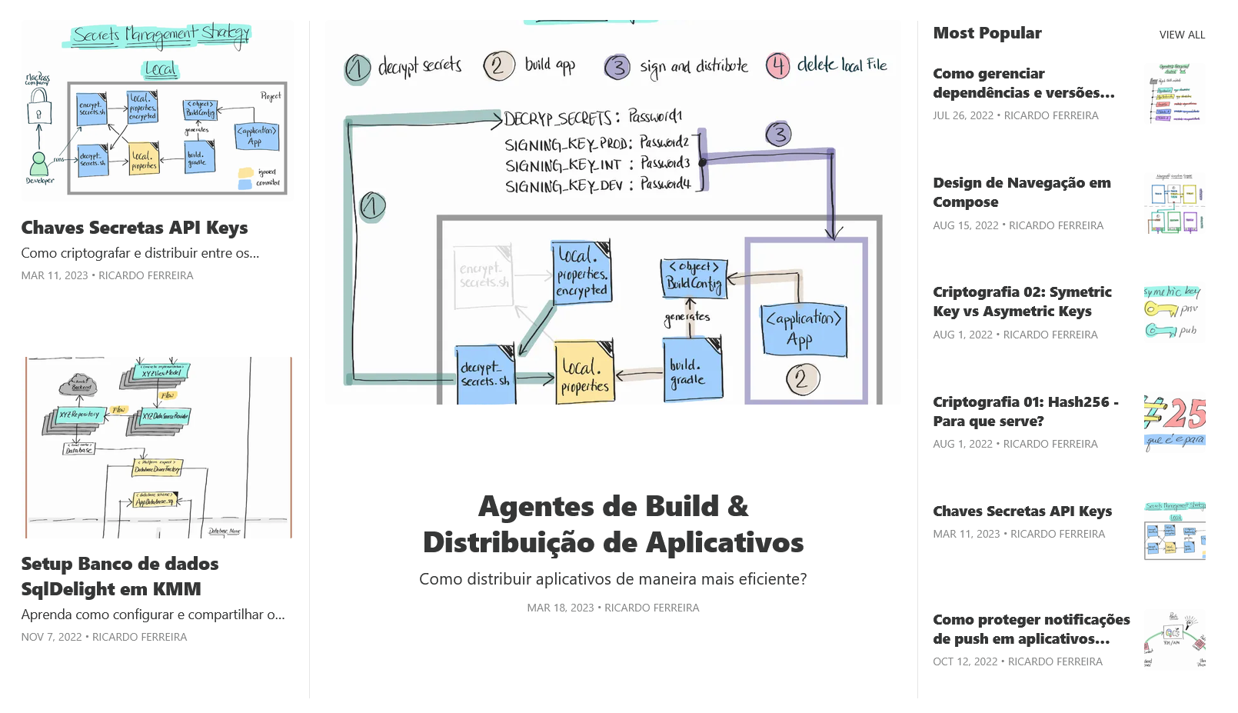The width and height of the screenshot is (1238, 713).
Task: Click the OCT 12, 2022 byline
Action: [1017, 661]
